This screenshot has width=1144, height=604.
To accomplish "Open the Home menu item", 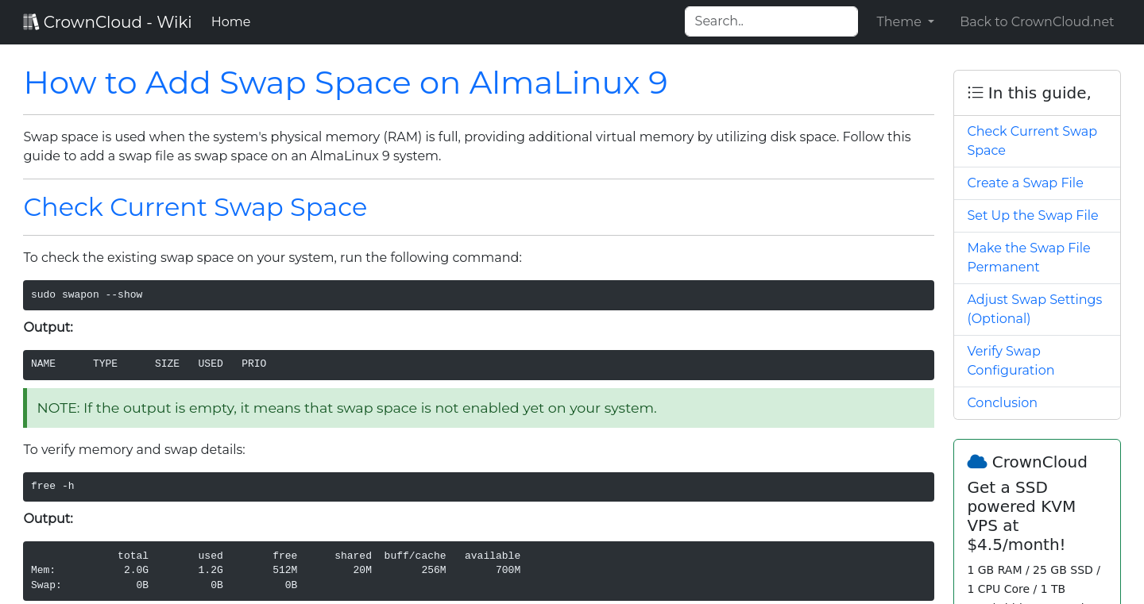I will (230, 21).
